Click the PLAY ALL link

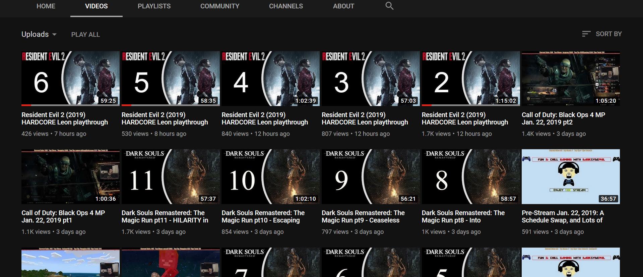click(85, 34)
